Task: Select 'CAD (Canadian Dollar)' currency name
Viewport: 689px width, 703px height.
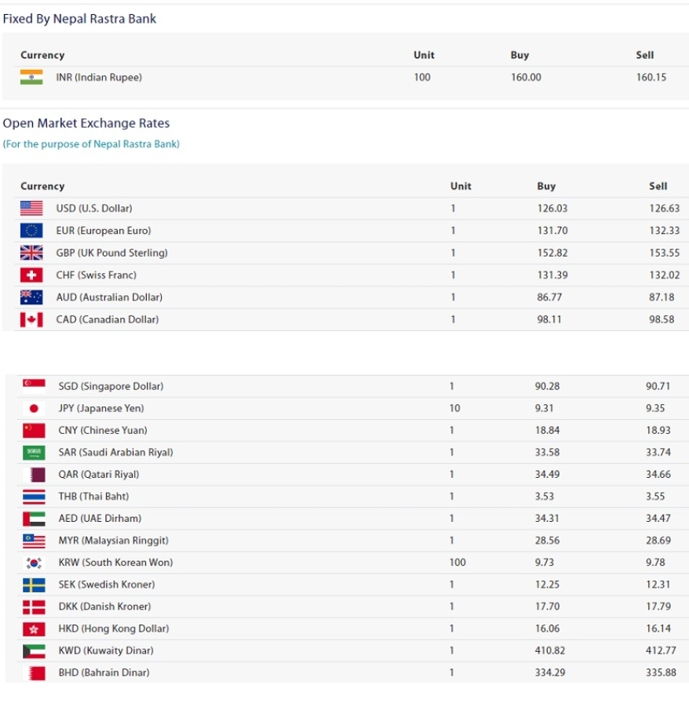Action: coord(108,319)
